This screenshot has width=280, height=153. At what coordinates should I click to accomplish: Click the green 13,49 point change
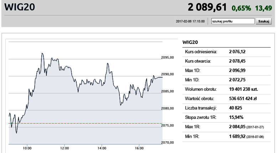coord(263,8)
